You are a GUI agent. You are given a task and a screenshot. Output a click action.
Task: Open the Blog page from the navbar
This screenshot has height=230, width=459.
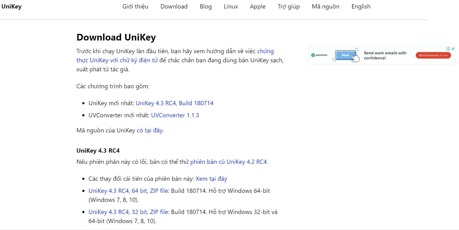[206, 6]
